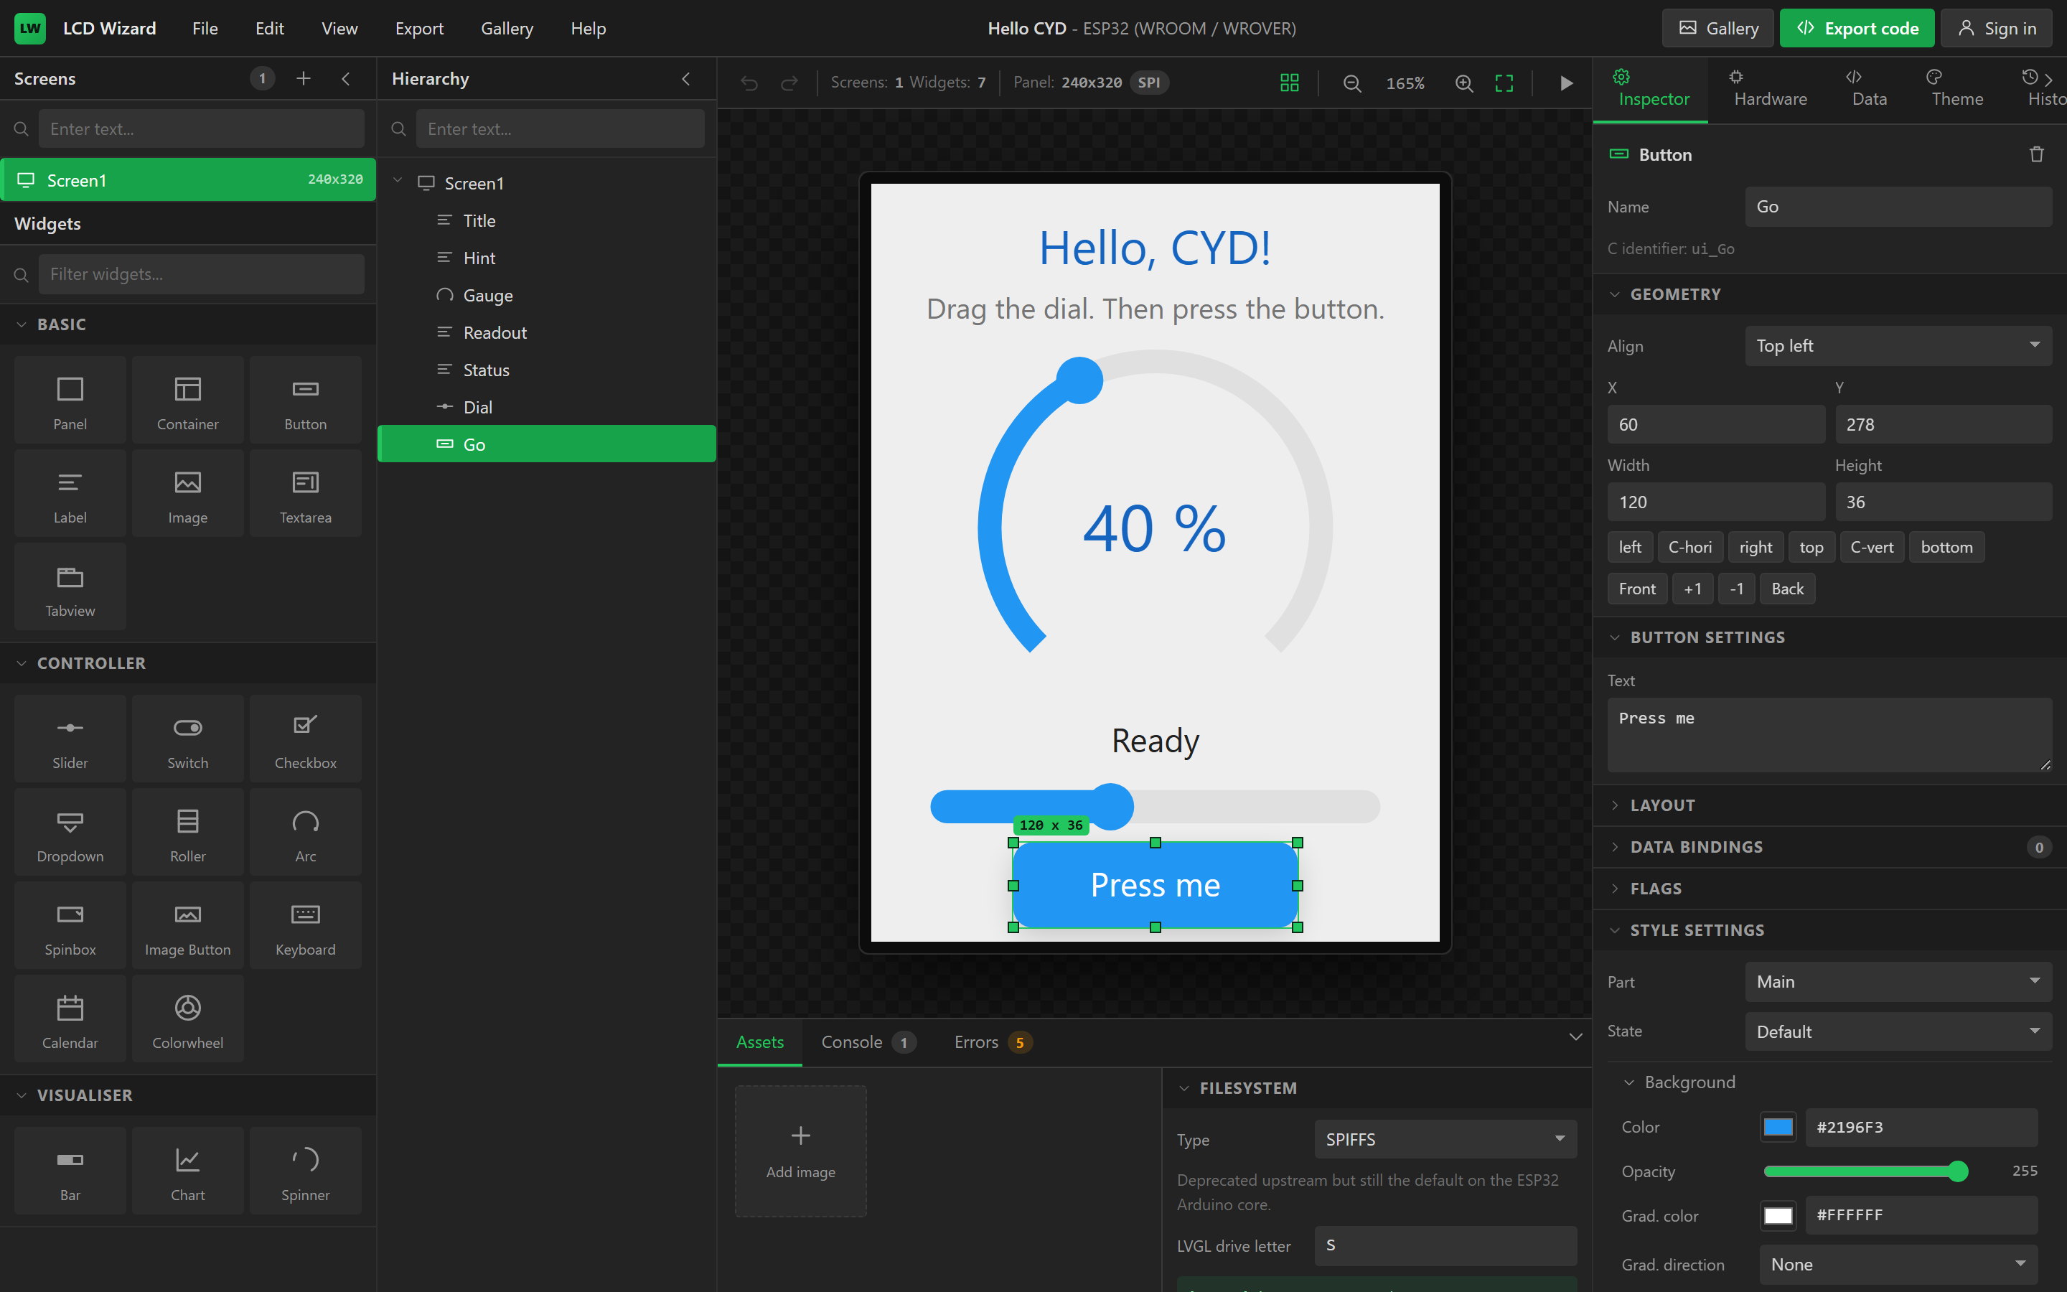Screen dimensions: 2067x1292
Task: Click the Opacity slider
Action: click(1866, 1171)
